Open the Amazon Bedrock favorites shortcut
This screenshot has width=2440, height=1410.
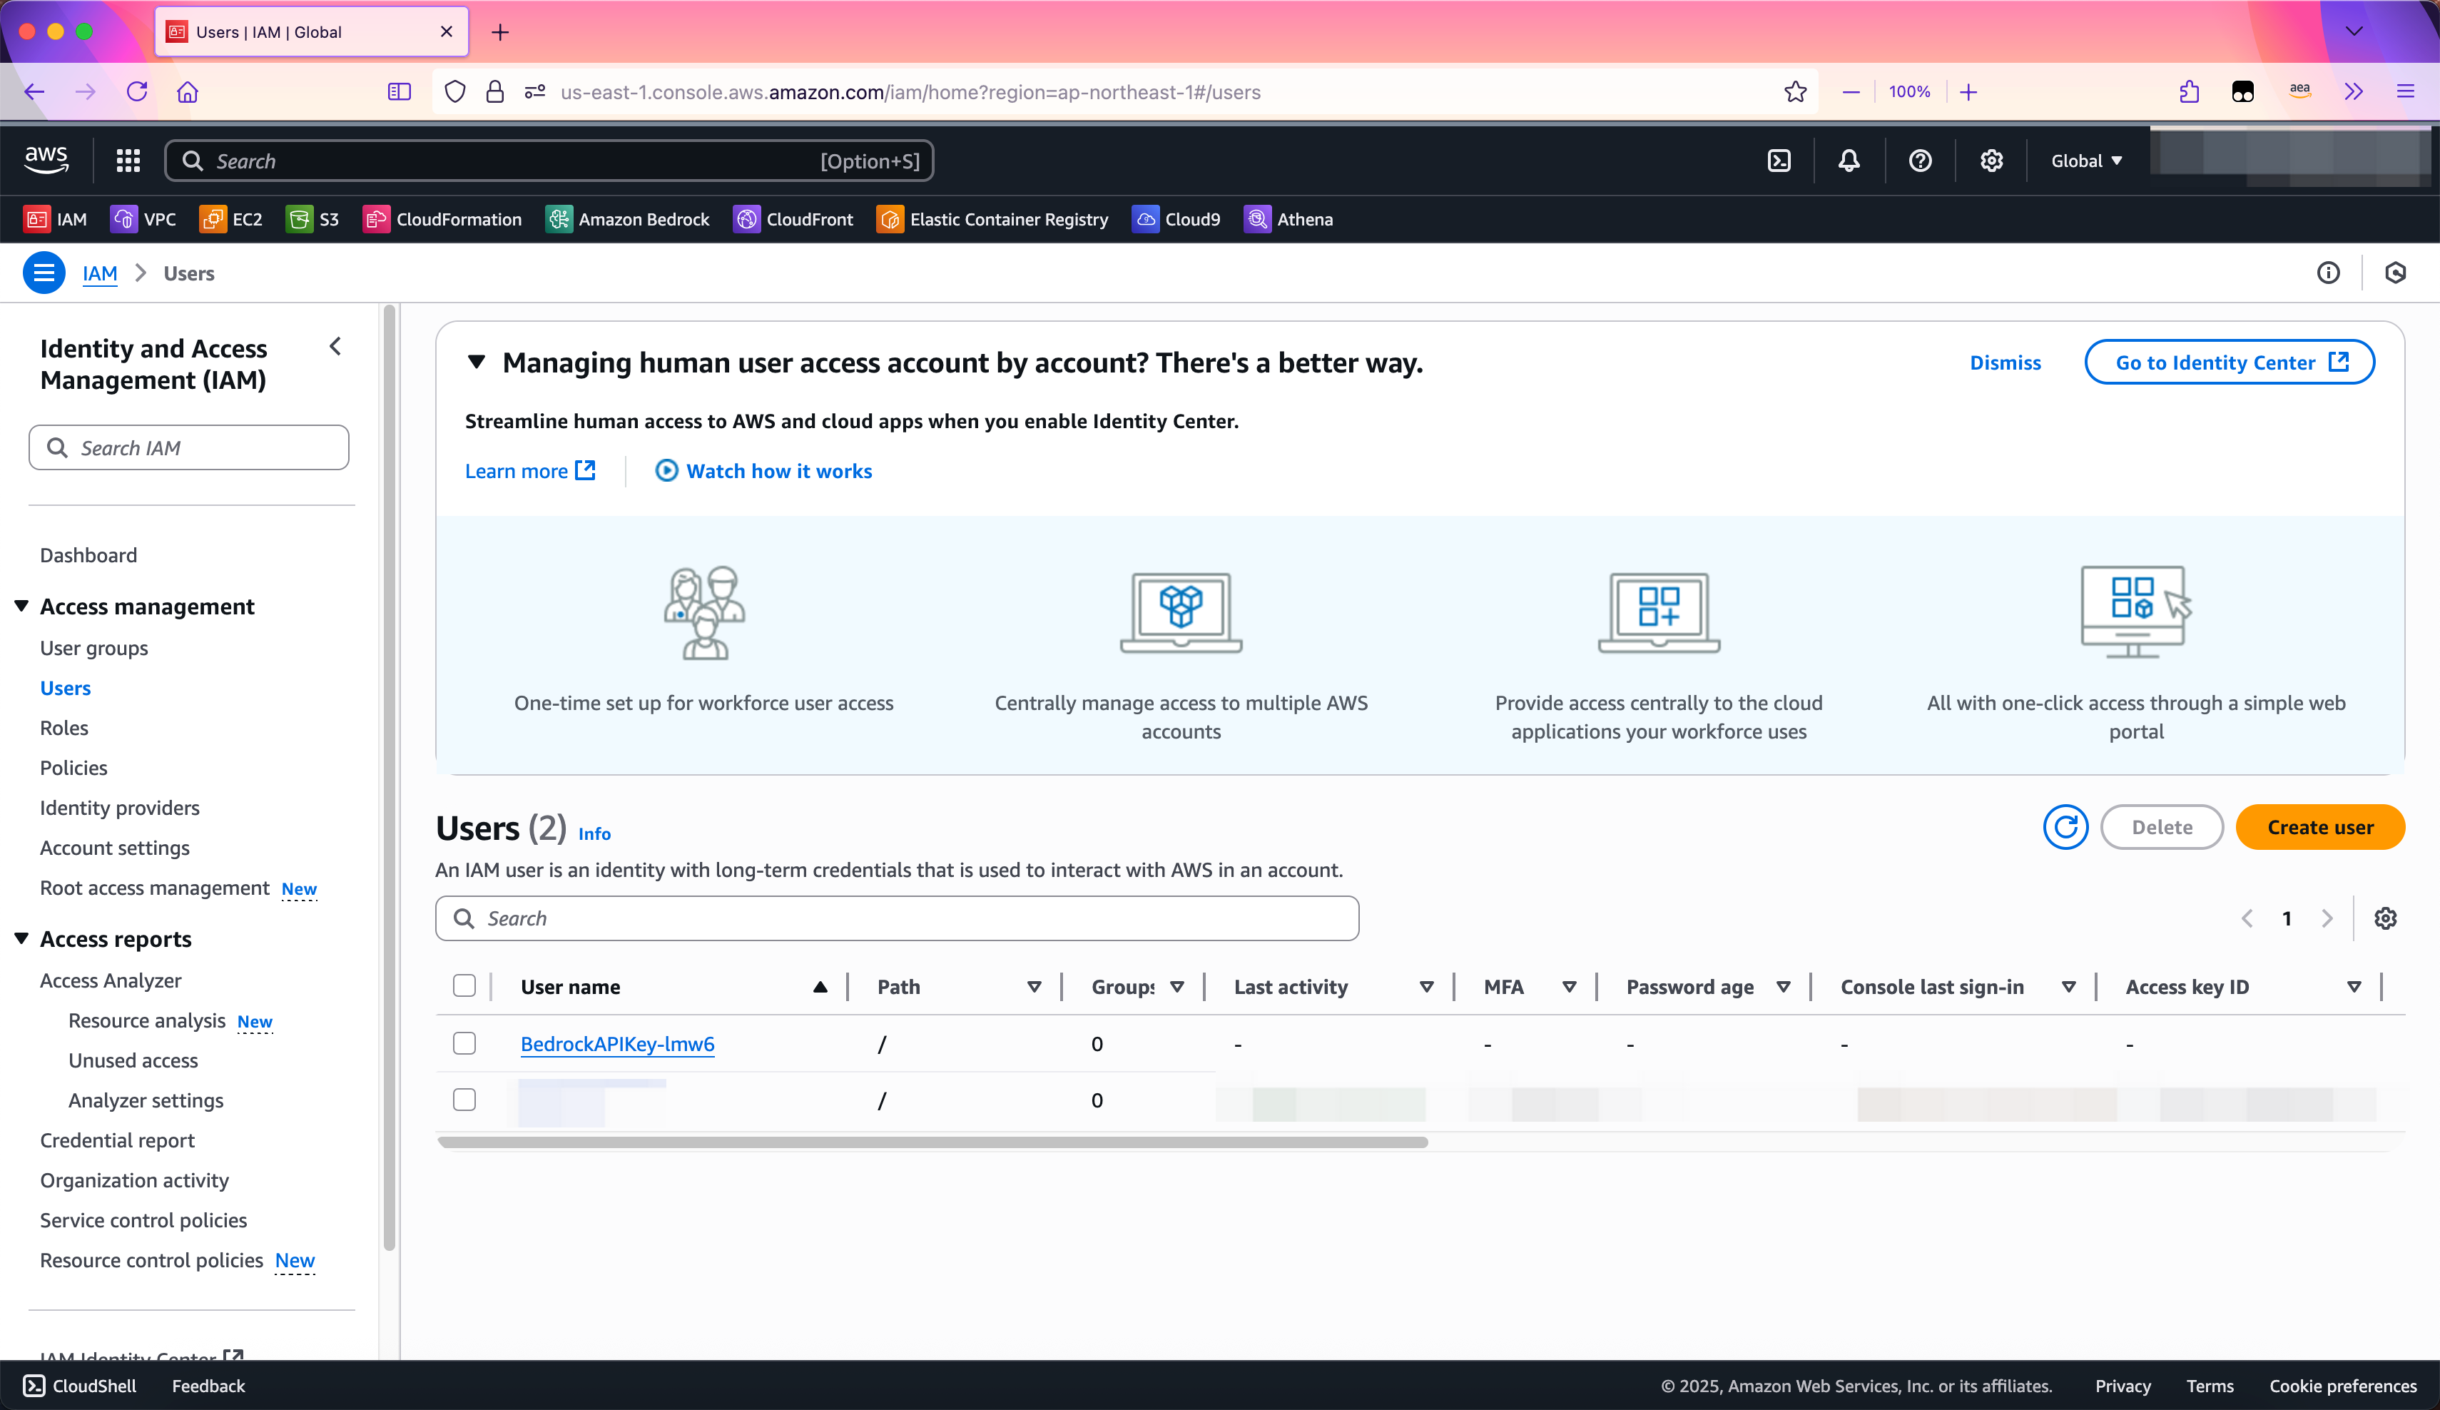(x=627, y=219)
